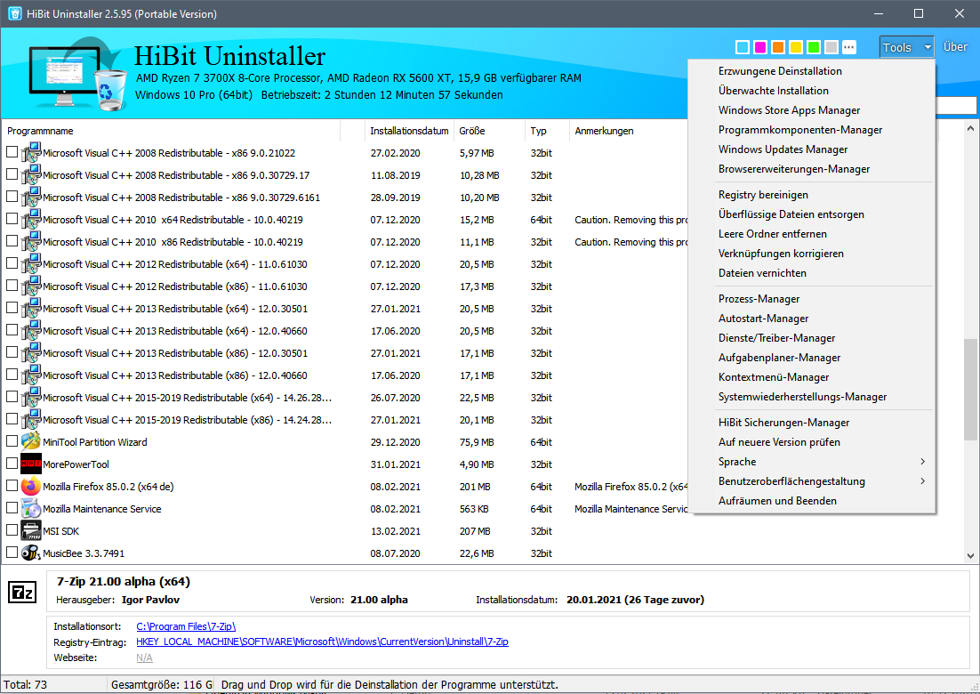The height and width of the screenshot is (694, 980).
Task: Click the HiBit Uninstaller title bar icon
Action: (x=14, y=13)
